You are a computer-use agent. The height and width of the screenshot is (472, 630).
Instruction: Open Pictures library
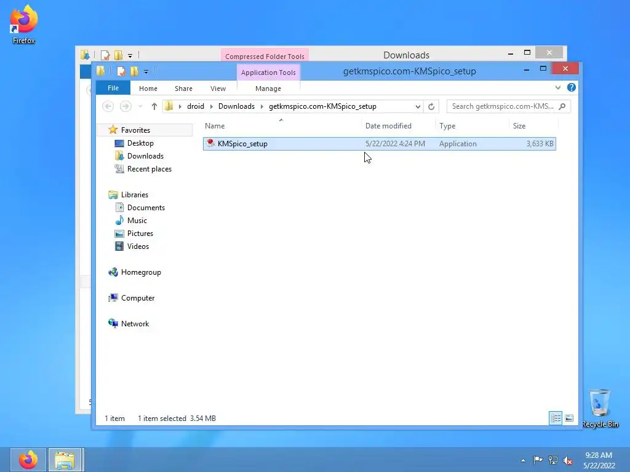(140, 233)
